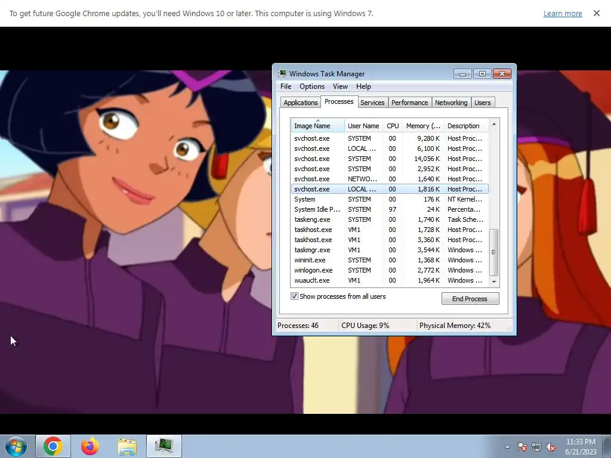Select svchost.exe row using 14,056 K

(x=390, y=159)
